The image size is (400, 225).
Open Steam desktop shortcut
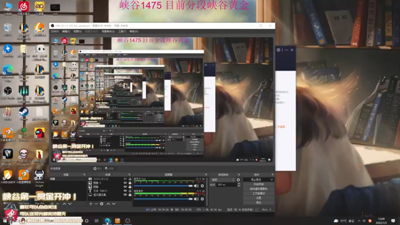(23, 113)
